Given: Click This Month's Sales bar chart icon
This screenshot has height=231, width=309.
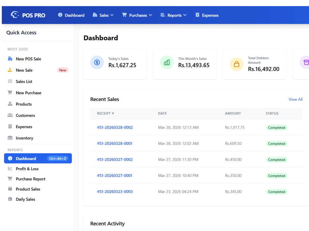Looking at the screenshot, I should tap(167, 63).
